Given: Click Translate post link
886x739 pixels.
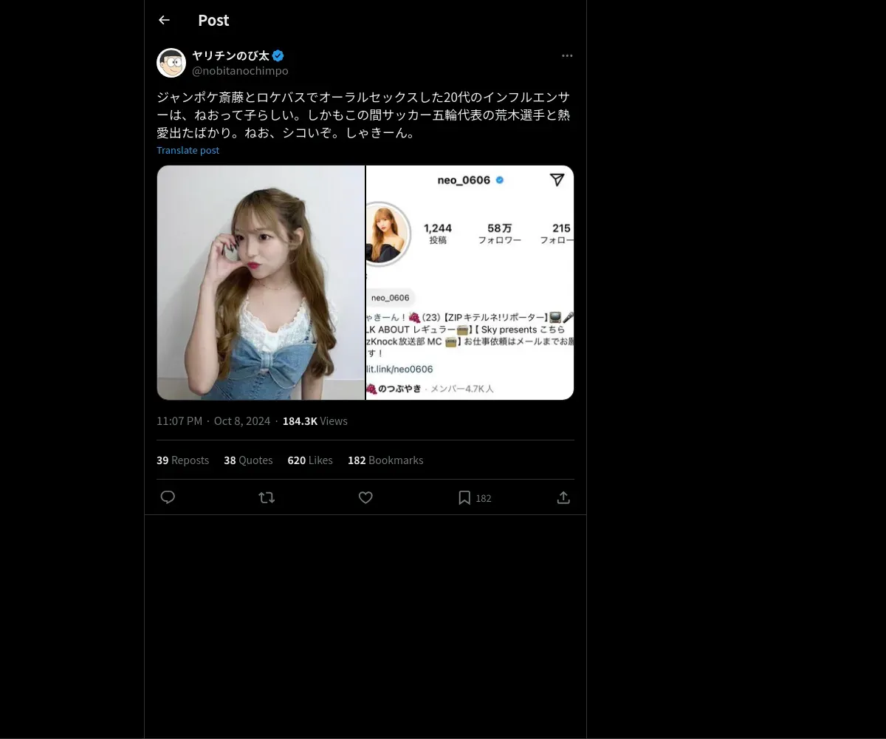Looking at the screenshot, I should click(188, 150).
